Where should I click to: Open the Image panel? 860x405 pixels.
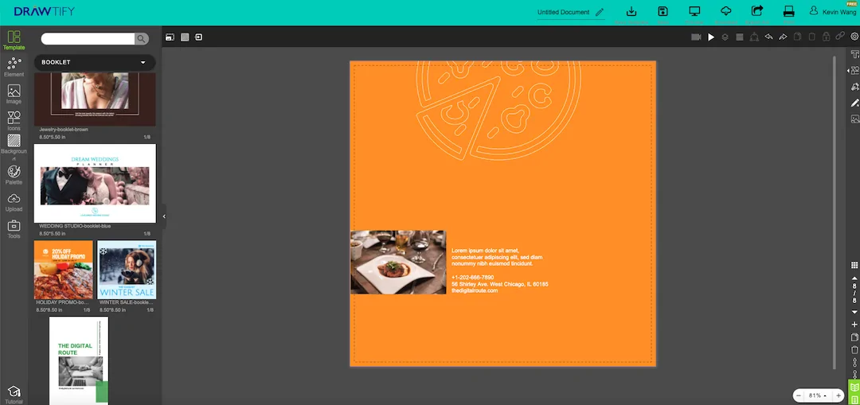point(14,94)
